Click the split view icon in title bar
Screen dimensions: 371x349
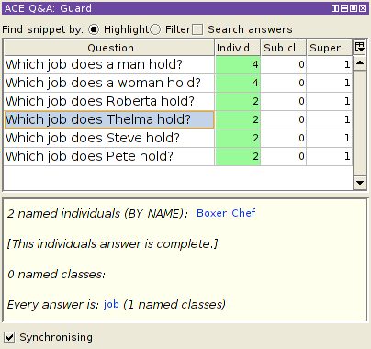pos(335,8)
